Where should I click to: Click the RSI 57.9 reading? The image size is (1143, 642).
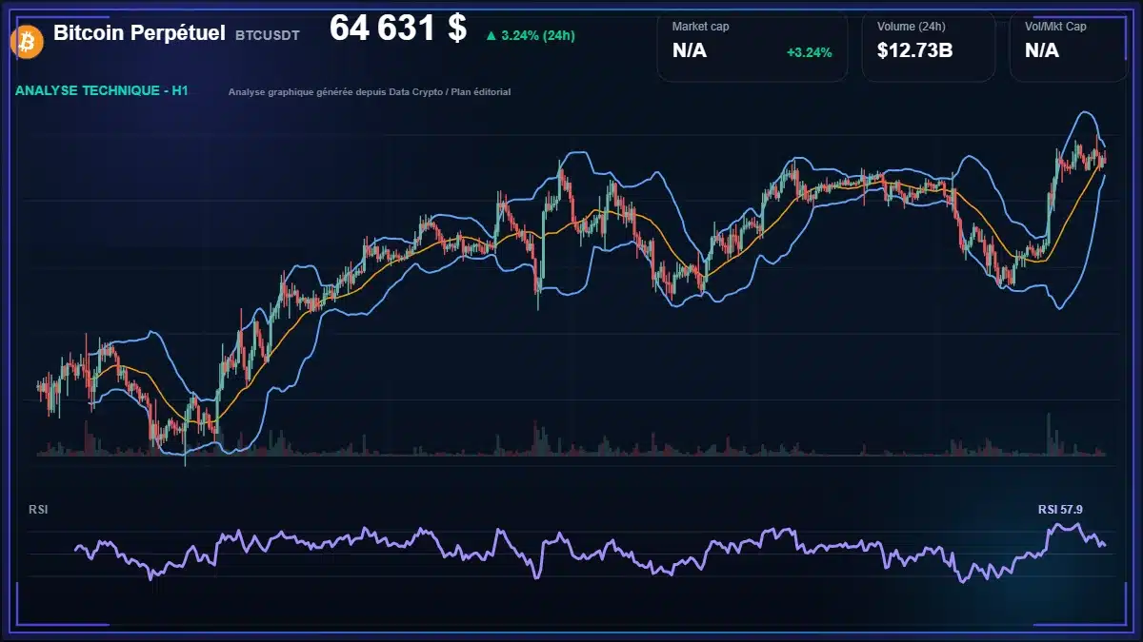[x=1060, y=510]
